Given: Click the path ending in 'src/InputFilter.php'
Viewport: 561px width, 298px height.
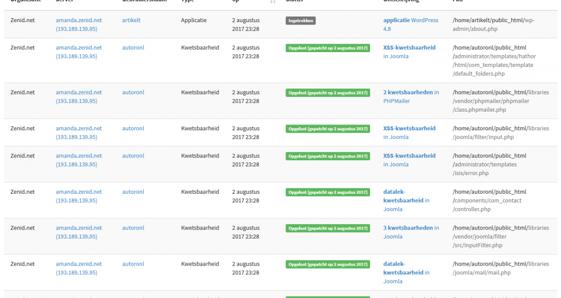Looking at the screenshot, I should click(x=501, y=237).
